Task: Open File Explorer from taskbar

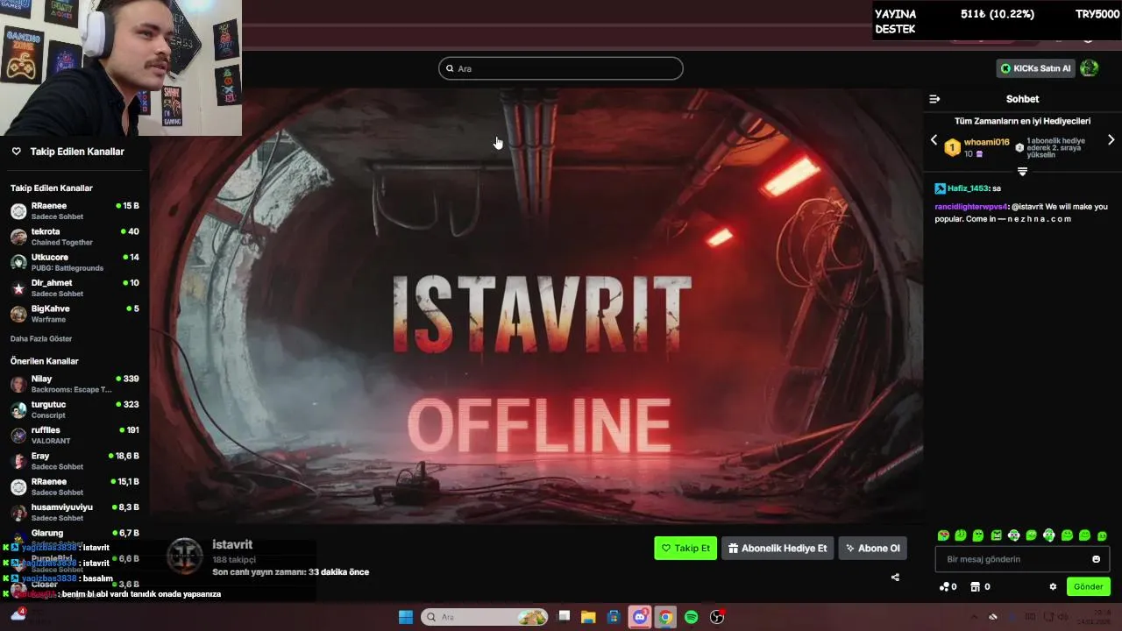Action: tap(588, 617)
